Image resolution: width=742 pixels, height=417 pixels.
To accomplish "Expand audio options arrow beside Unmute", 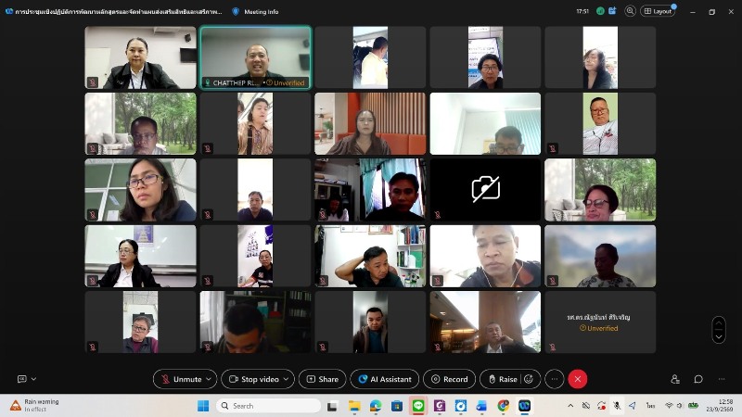I will tap(210, 379).
